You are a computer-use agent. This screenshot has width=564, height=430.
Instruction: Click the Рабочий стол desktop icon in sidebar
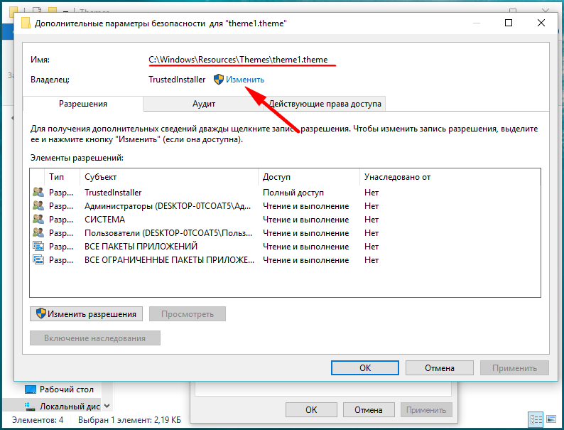click(31, 389)
